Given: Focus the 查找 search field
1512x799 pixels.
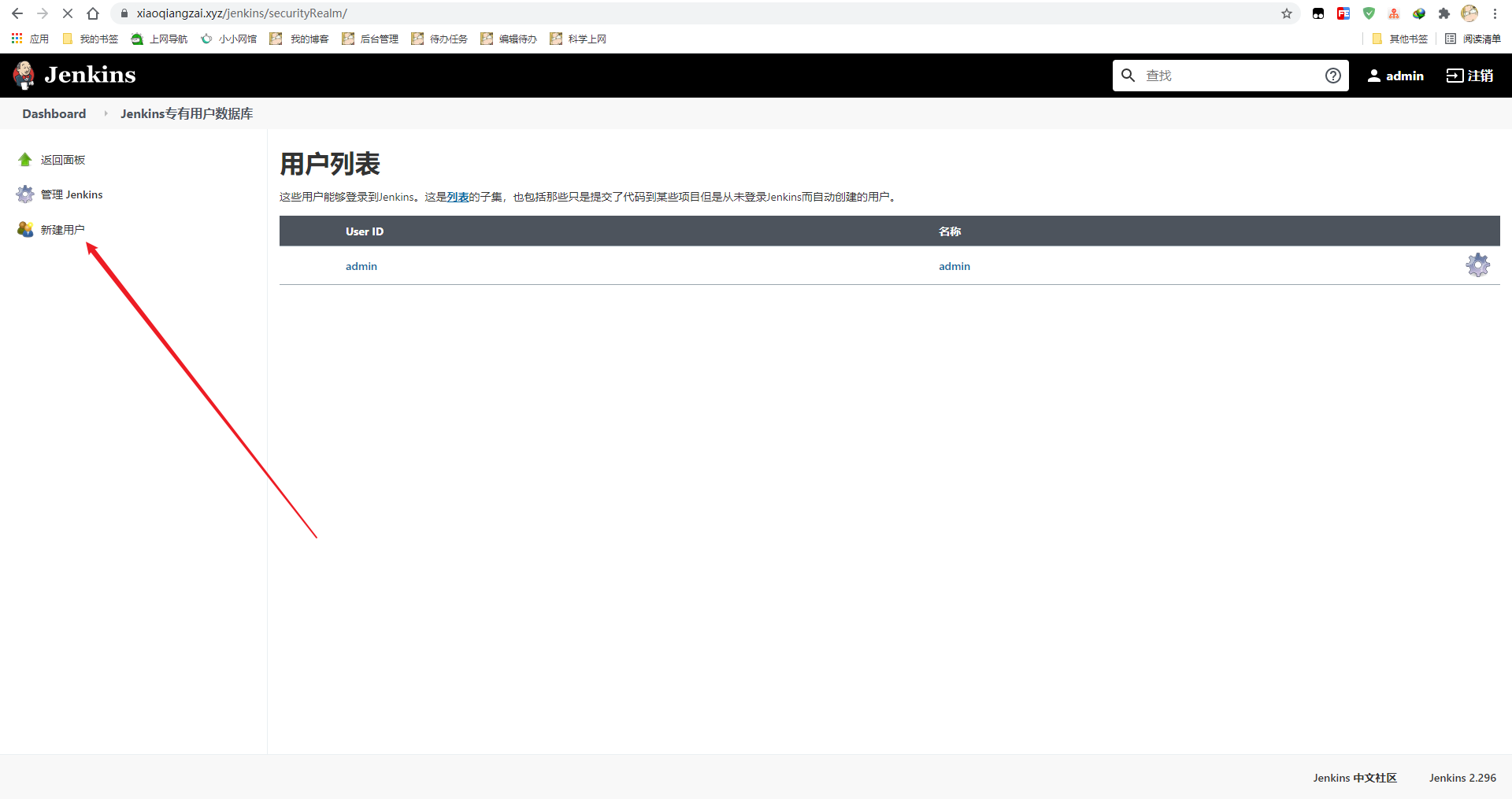Looking at the screenshot, I should (1230, 76).
